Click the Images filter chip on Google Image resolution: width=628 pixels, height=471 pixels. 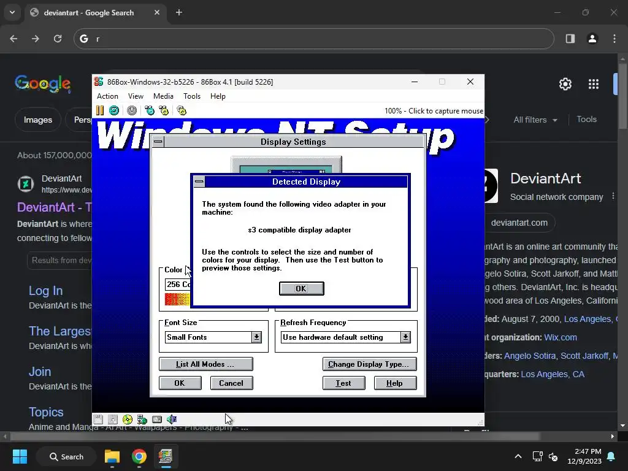coord(37,120)
